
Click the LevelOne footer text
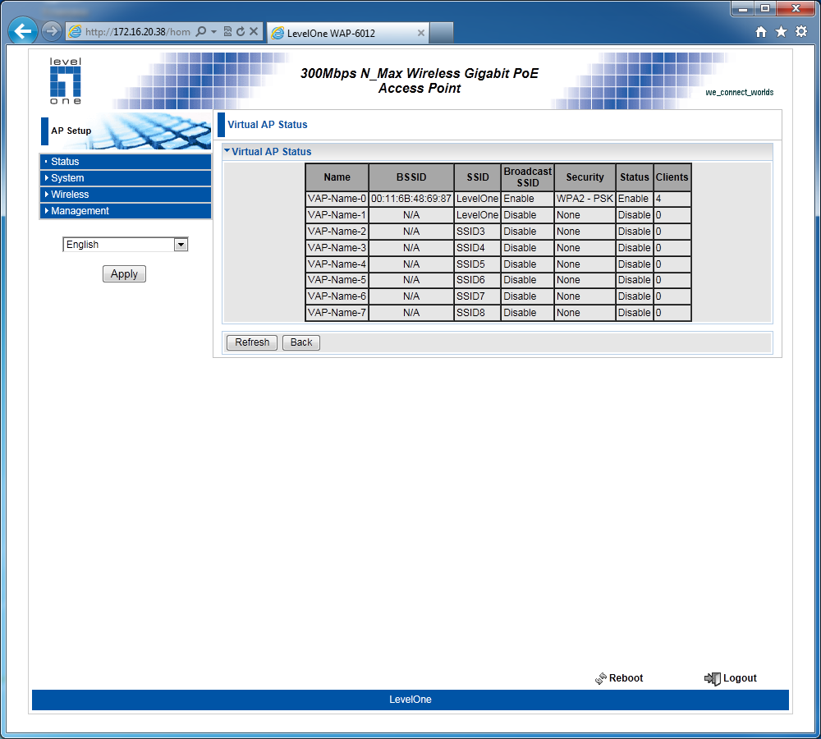410,700
